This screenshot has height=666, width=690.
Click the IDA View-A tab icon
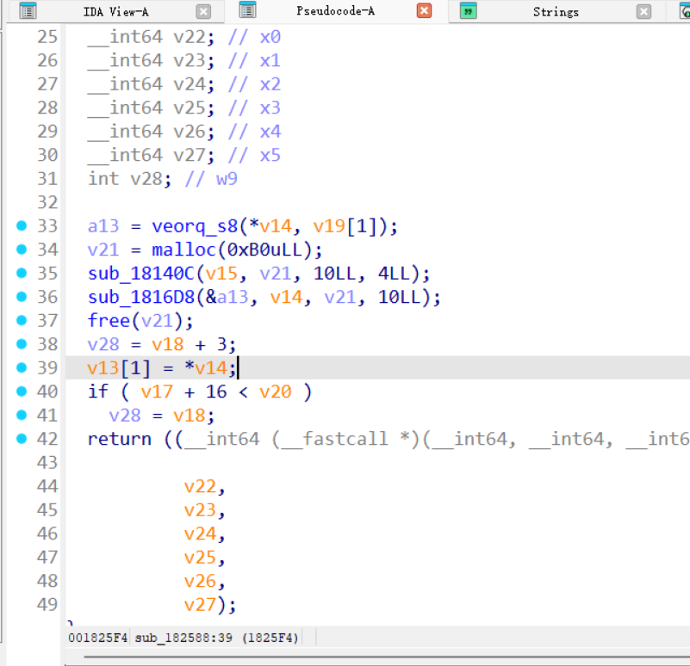pos(28,11)
